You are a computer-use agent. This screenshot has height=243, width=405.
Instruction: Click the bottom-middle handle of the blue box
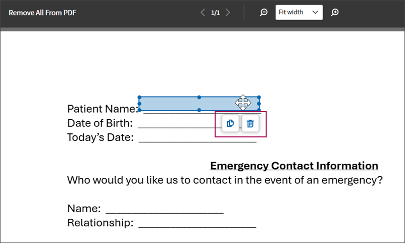[x=199, y=110]
